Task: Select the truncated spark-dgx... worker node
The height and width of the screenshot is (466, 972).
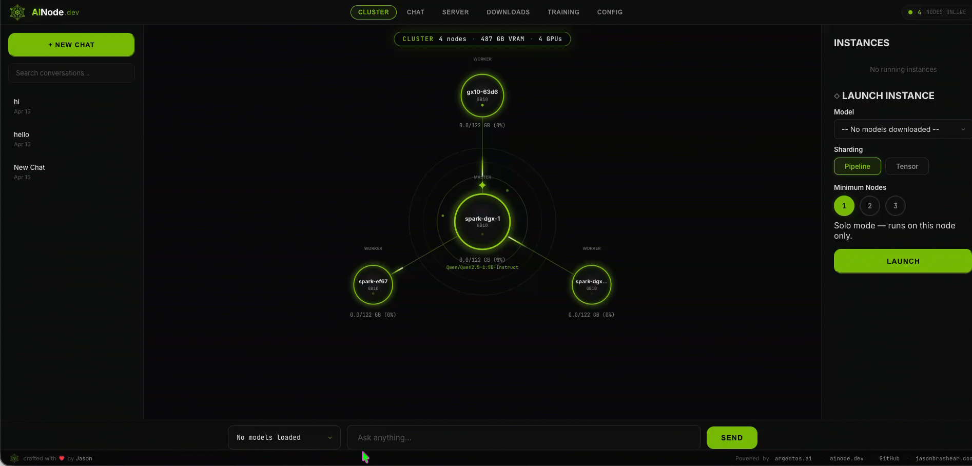Action: click(592, 284)
